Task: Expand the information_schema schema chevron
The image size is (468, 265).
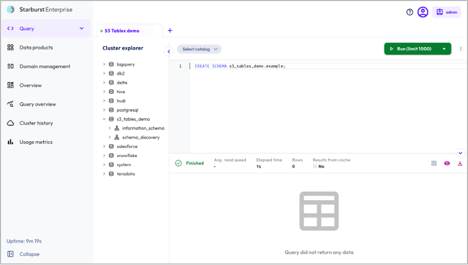Action: (110, 128)
